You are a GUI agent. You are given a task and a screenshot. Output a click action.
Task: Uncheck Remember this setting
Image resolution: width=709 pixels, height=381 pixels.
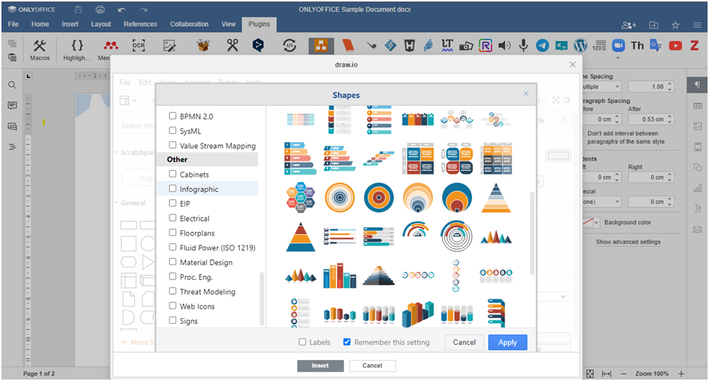[347, 342]
